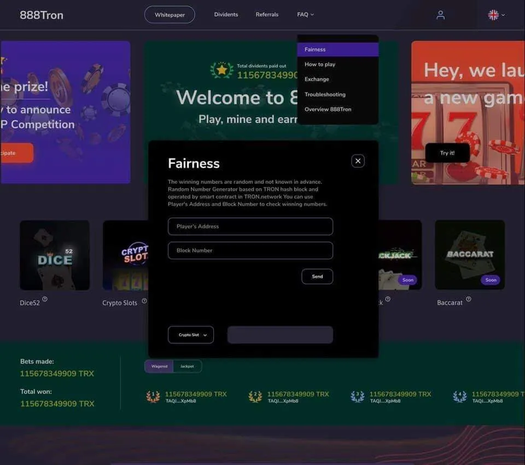Viewport: 525px width, 465px height.
Task: Click the purple VIP Competition banner
Action: tap(65, 112)
